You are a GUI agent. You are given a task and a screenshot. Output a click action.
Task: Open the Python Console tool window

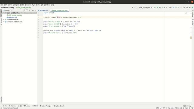pyautogui.click(x=59, y=106)
